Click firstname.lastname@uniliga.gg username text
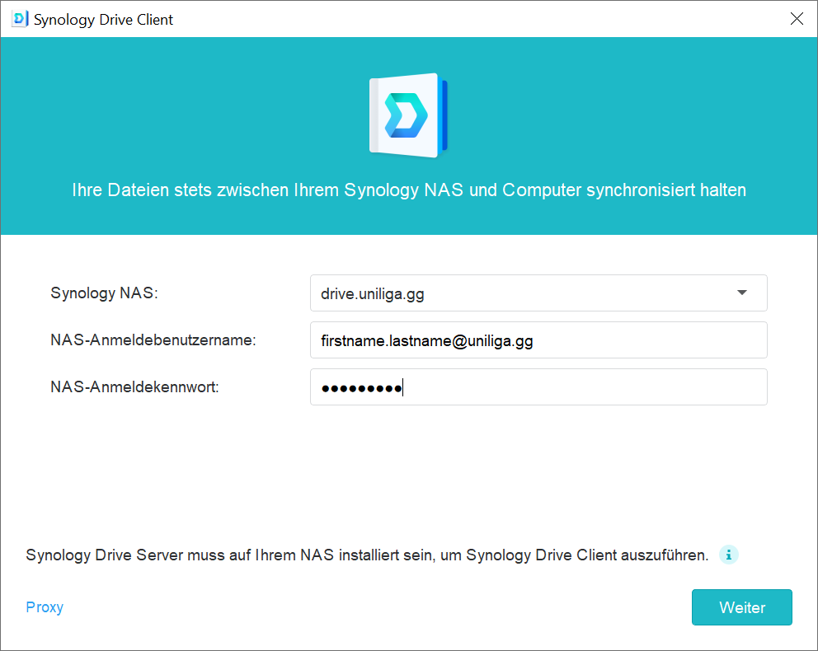 [x=426, y=341]
